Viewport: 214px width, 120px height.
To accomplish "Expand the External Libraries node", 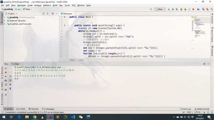I will click(5, 21).
